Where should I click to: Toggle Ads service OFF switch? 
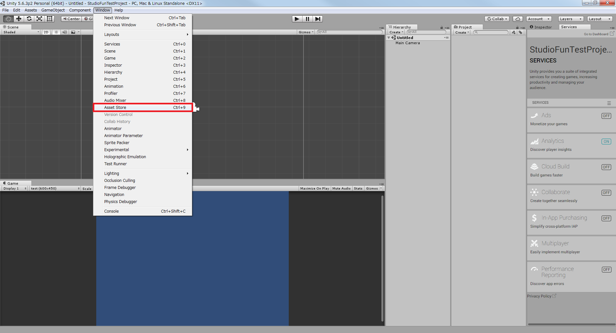tap(606, 116)
